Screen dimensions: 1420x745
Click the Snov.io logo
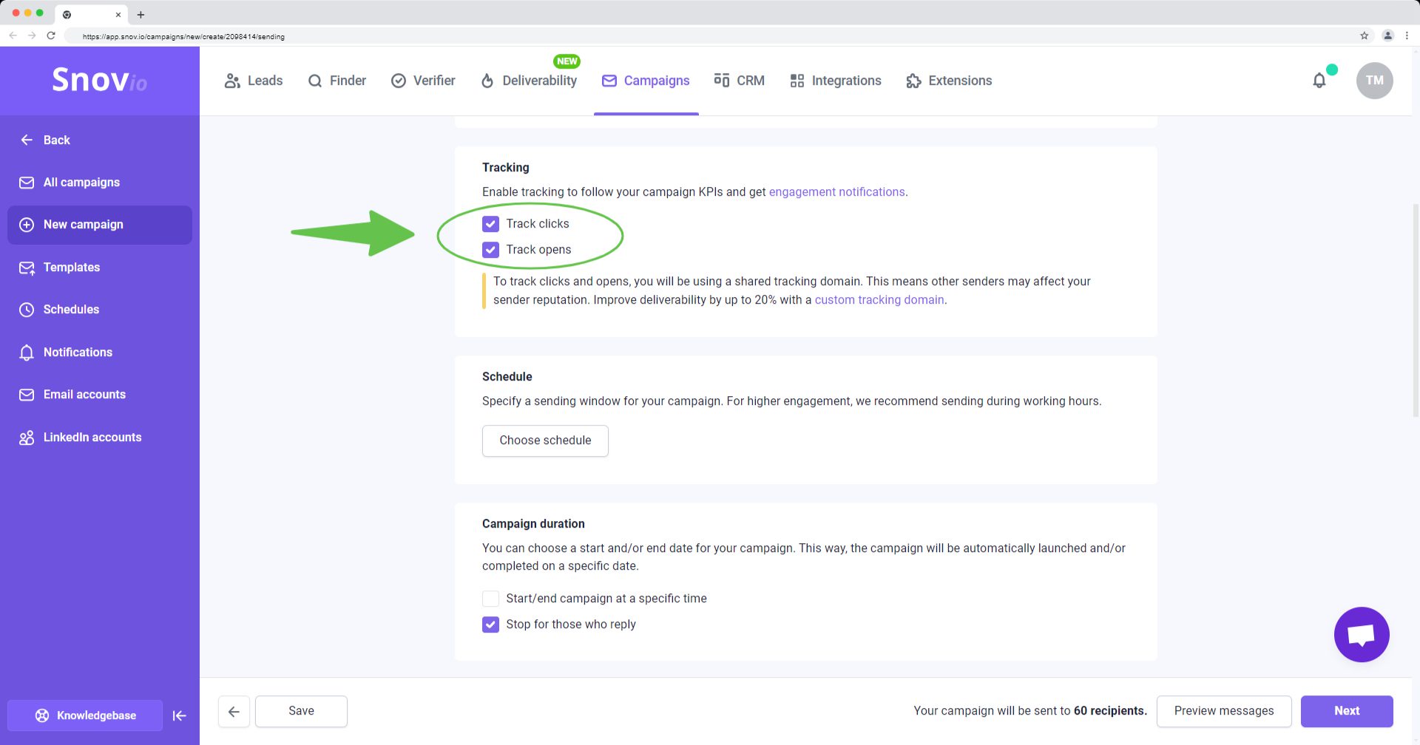pos(100,80)
